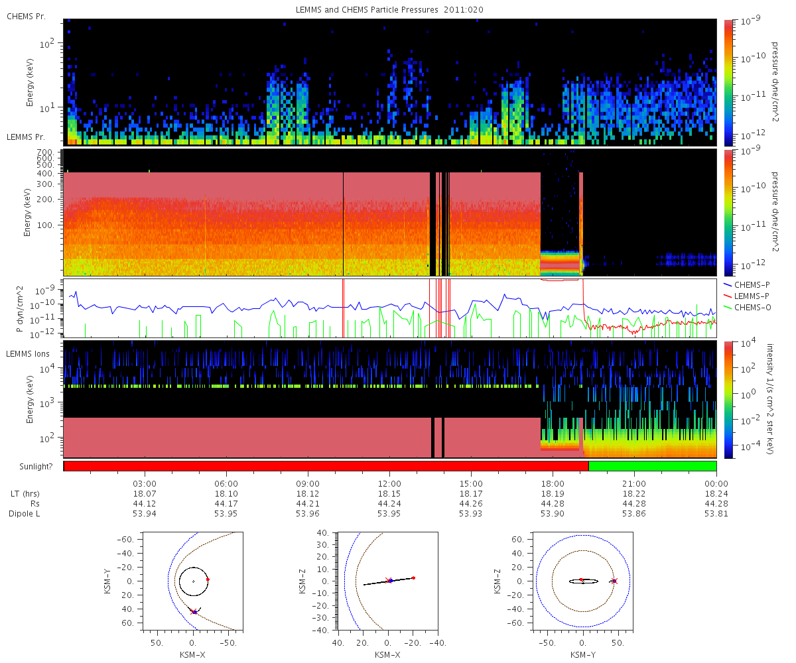Click the red segment of Sunlight bar
The height and width of the screenshot is (663, 796).
pyautogui.click(x=326, y=466)
